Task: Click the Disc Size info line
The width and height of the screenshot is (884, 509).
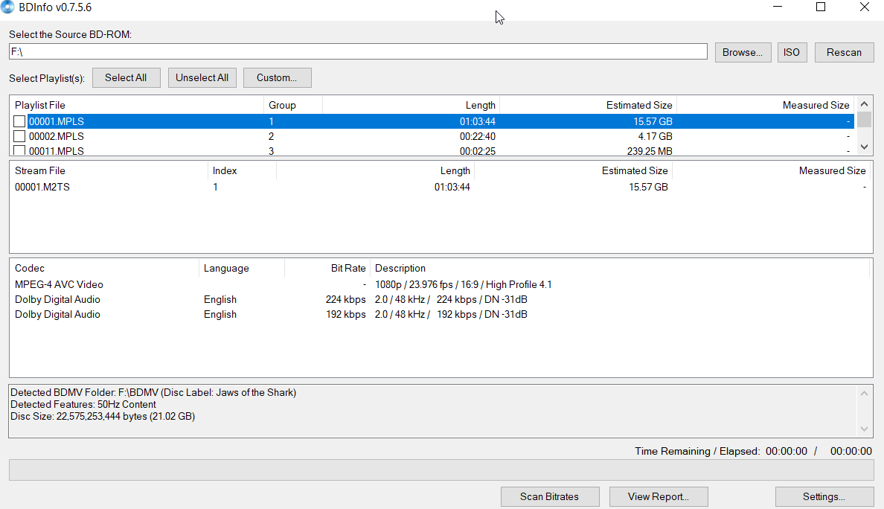Action: tap(103, 417)
